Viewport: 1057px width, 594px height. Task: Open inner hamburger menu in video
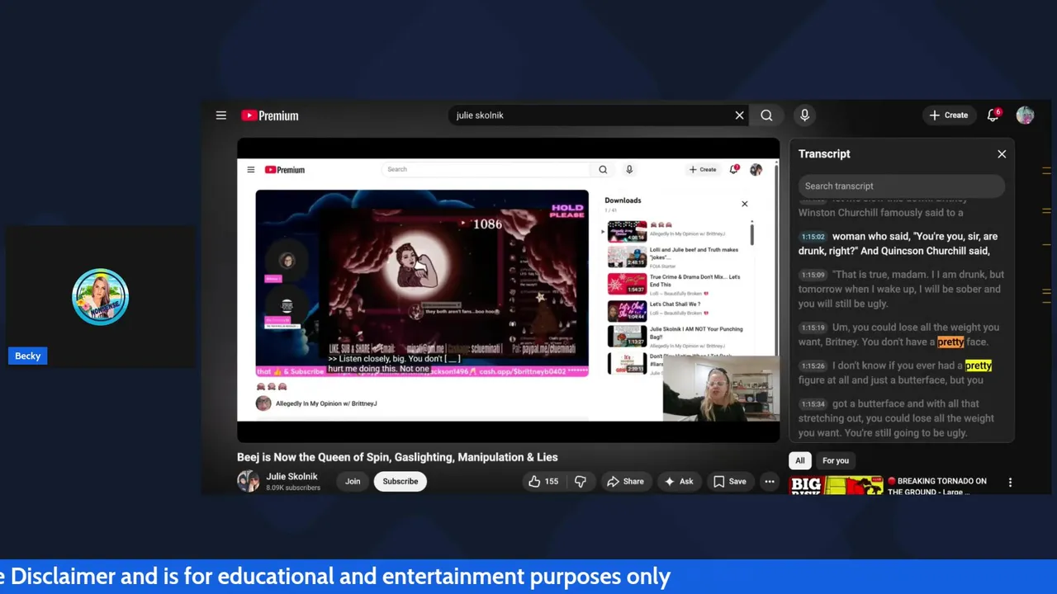(x=251, y=170)
